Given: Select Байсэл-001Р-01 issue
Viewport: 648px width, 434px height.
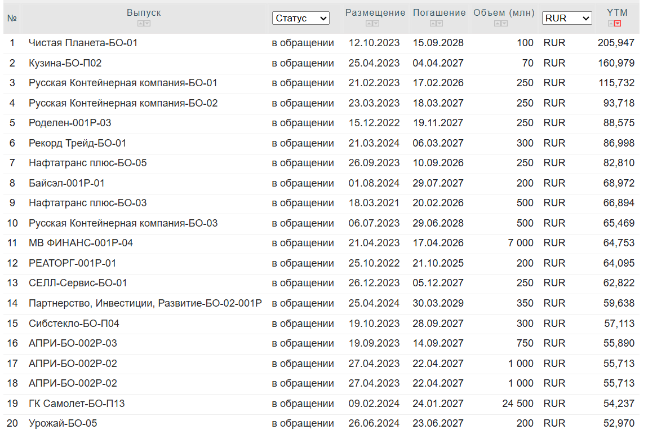Looking at the screenshot, I should coord(66,184).
